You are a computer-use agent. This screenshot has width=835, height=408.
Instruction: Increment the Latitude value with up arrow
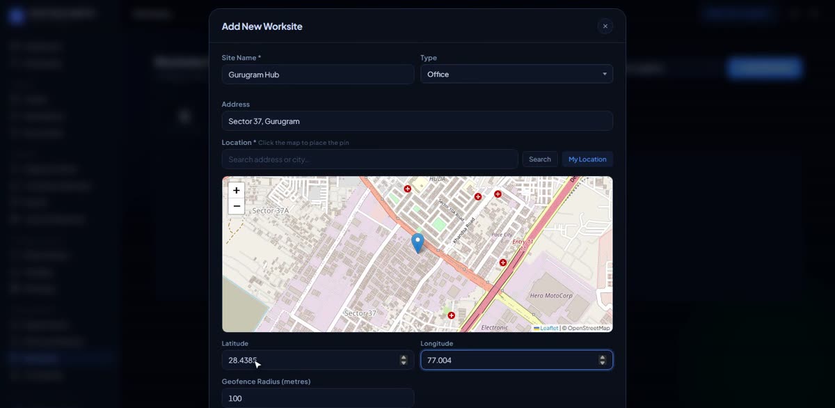[404, 357]
